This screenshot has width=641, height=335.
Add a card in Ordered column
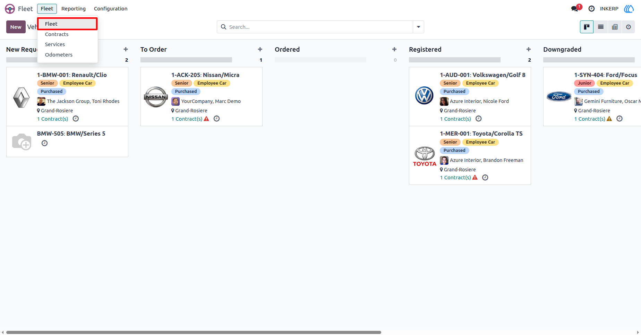coord(394,50)
